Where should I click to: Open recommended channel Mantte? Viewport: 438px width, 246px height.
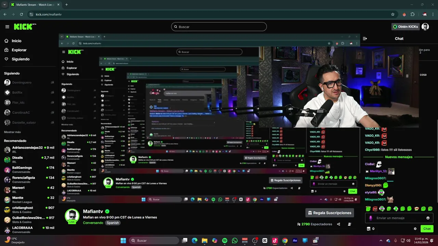[x=29, y=200]
